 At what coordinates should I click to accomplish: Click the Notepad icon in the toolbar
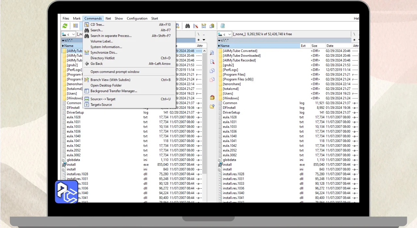(x=223, y=26)
